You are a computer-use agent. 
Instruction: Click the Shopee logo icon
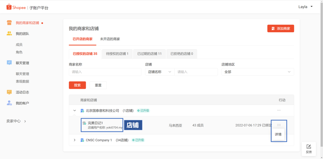click(x=9, y=7)
